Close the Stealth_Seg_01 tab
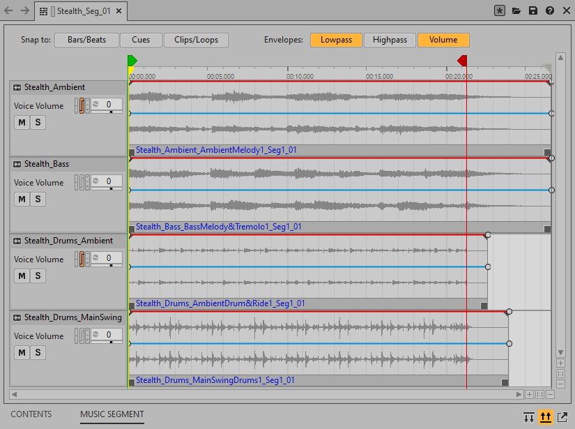Image resolution: width=575 pixels, height=429 pixels. [118, 11]
